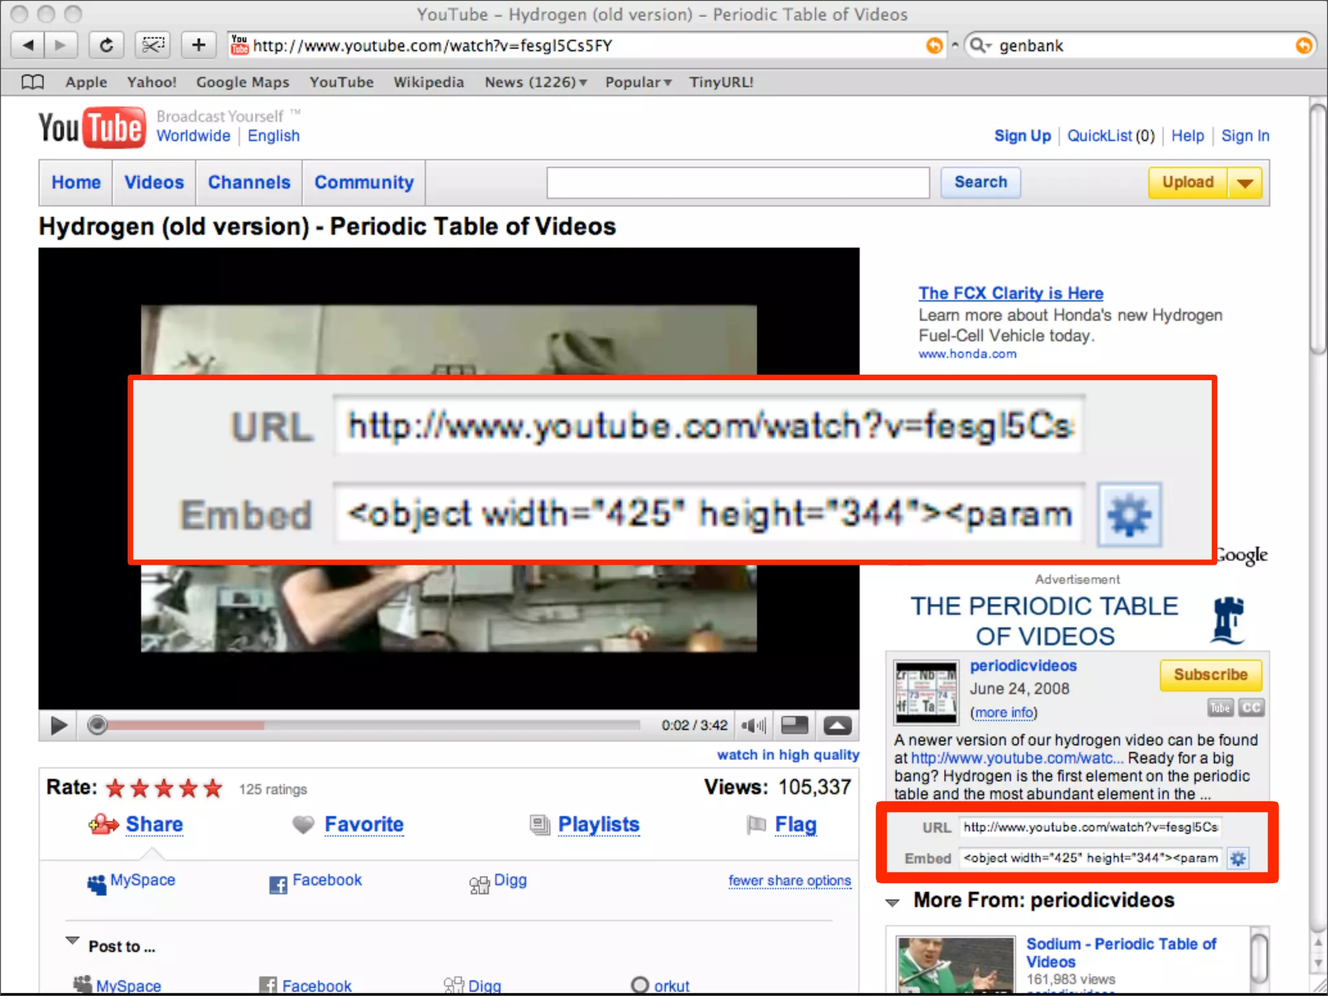Mute the video volume speaker icon

click(x=753, y=726)
